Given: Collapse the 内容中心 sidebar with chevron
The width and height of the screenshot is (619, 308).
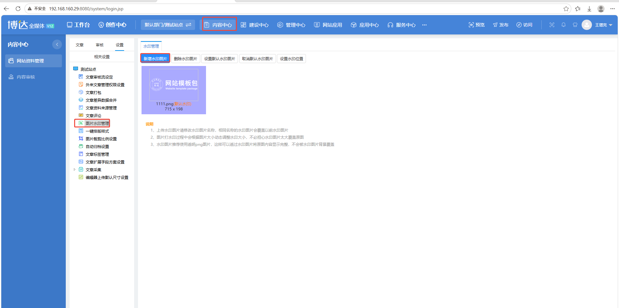Looking at the screenshot, I should (x=57, y=44).
